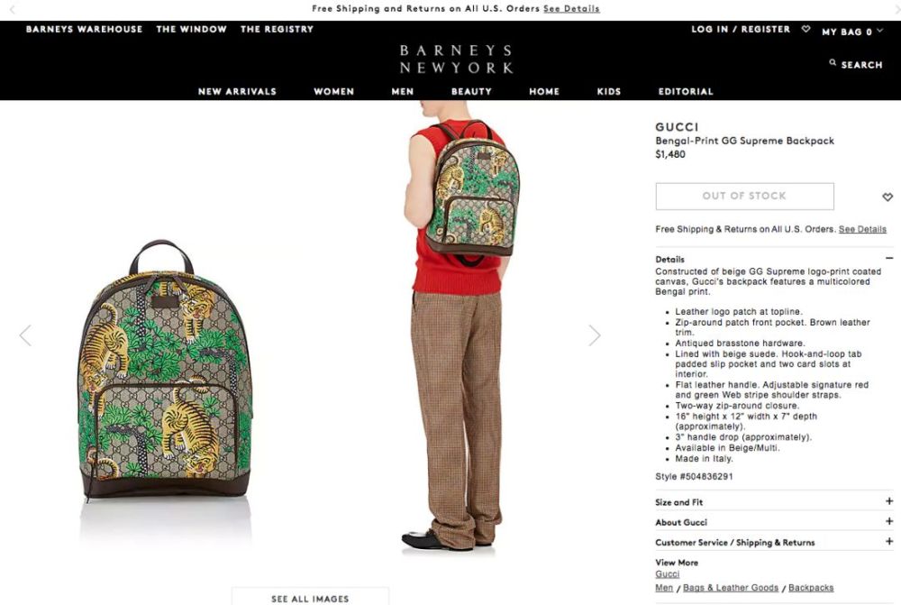
Task: Open the Backpacks breadcrumb link
Action: tap(811, 588)
